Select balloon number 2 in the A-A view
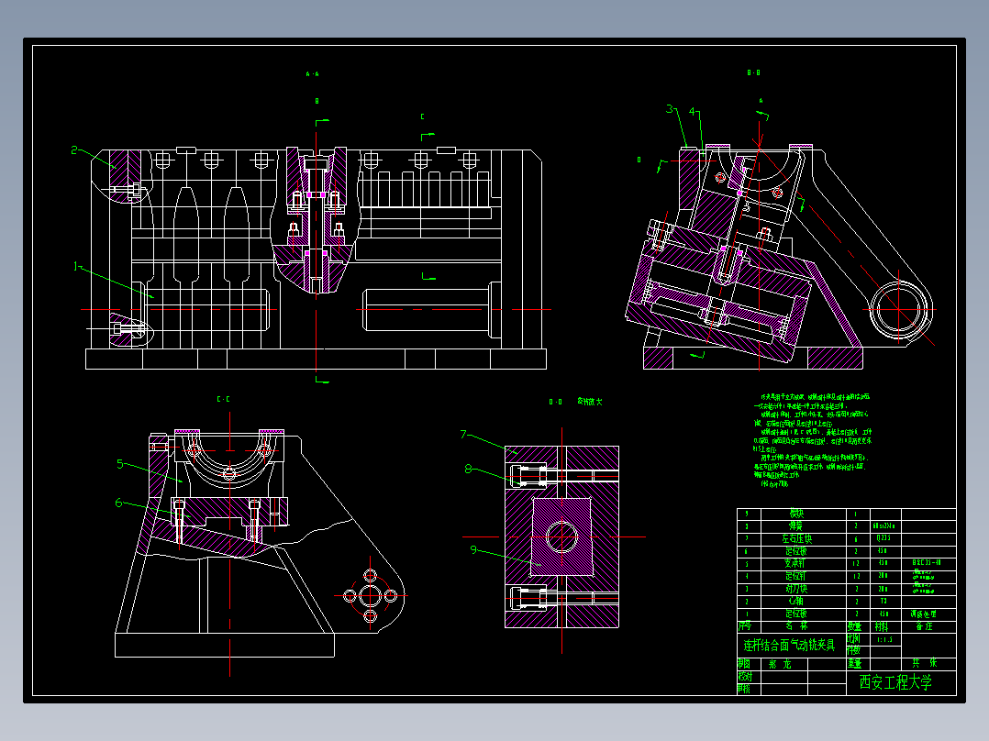 click(74, 150)
